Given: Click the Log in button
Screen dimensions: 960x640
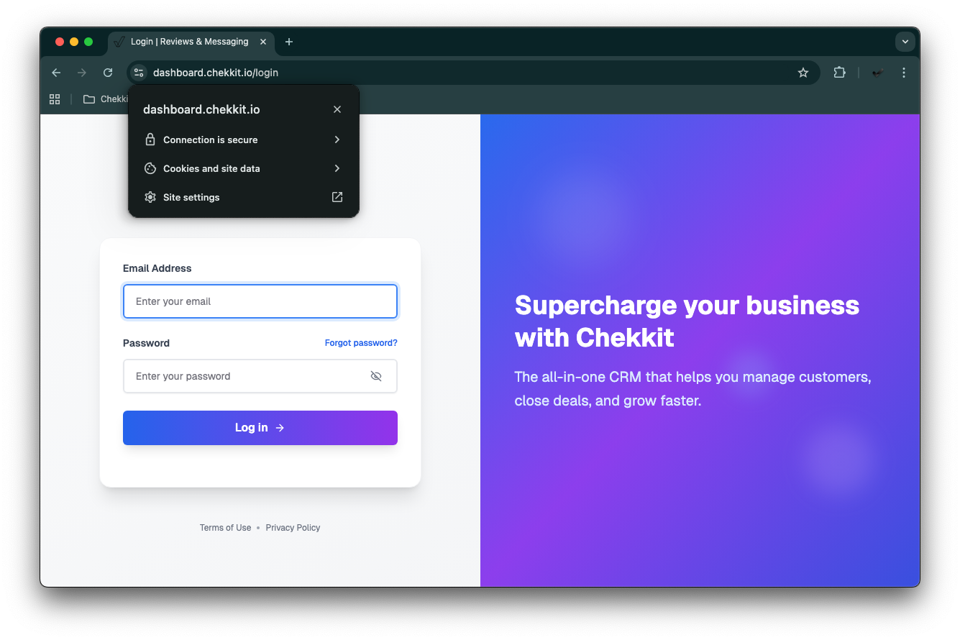Looking at the screenshot, I should click(260, 428).
